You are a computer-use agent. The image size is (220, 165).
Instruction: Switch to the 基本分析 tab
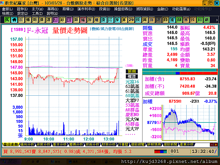point(60,144)
